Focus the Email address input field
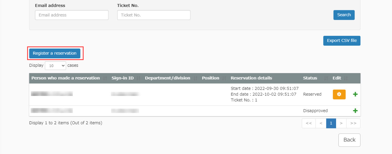Viewport: 392px width, 154px height. pyautogui.click(x=72, y=15)
